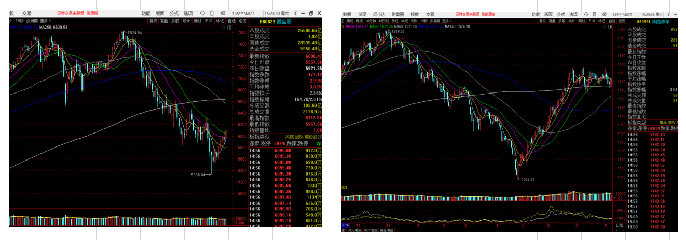Open 数据 menu in right window
Screen dimensions: 686x240
[x=347, y=15]
